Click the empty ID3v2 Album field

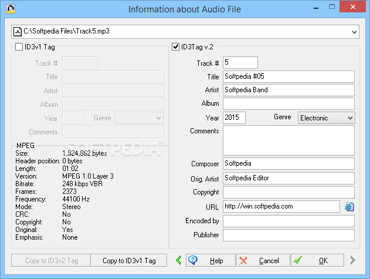(x=288, y=104)
